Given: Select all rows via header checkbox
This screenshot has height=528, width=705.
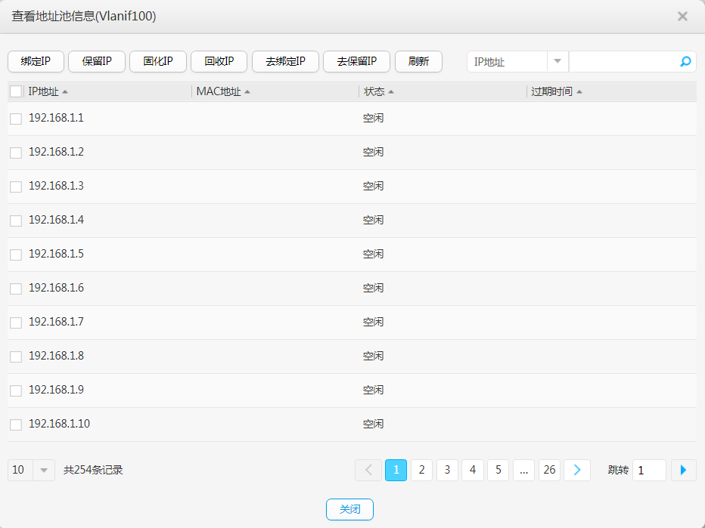Looking at the screenshot, I should 15,91.
